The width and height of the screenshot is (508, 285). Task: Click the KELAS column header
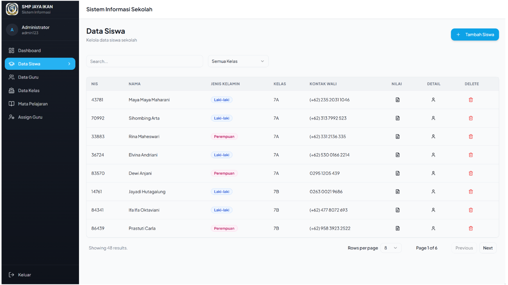280,84
